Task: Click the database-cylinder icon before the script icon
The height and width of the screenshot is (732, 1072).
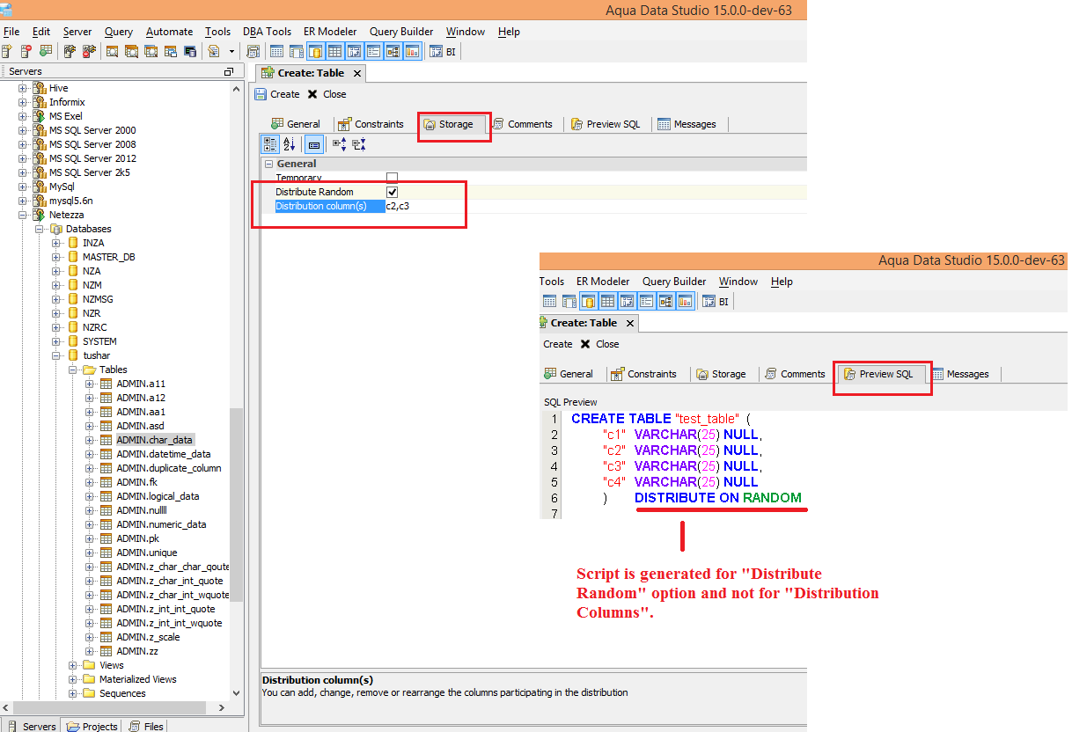Action: (190, 51)
